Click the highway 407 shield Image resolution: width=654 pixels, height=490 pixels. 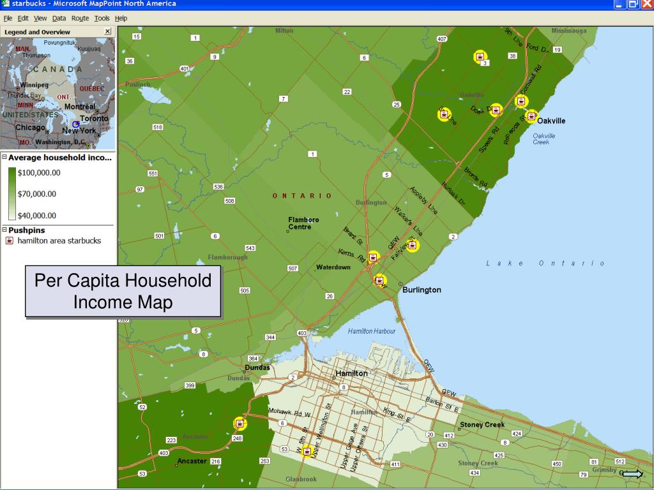442,39
